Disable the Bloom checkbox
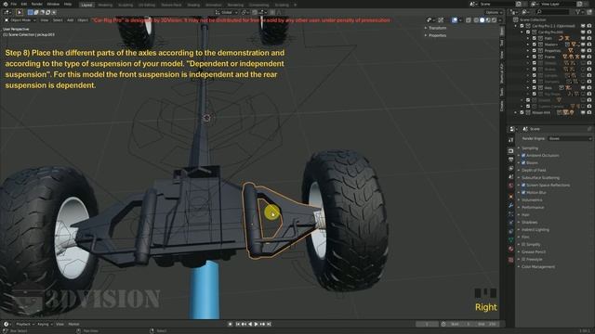The width and height of the screenshot is (595, 334). click(x=523, y=163)
